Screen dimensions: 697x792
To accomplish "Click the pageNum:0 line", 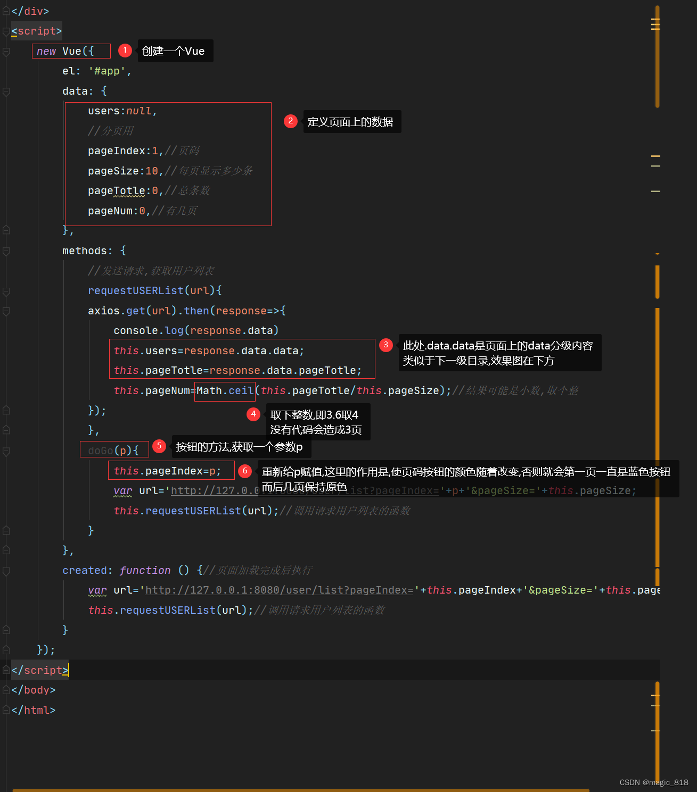I will tap(143, 211).
